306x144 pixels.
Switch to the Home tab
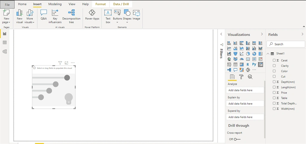pos(22,4)
